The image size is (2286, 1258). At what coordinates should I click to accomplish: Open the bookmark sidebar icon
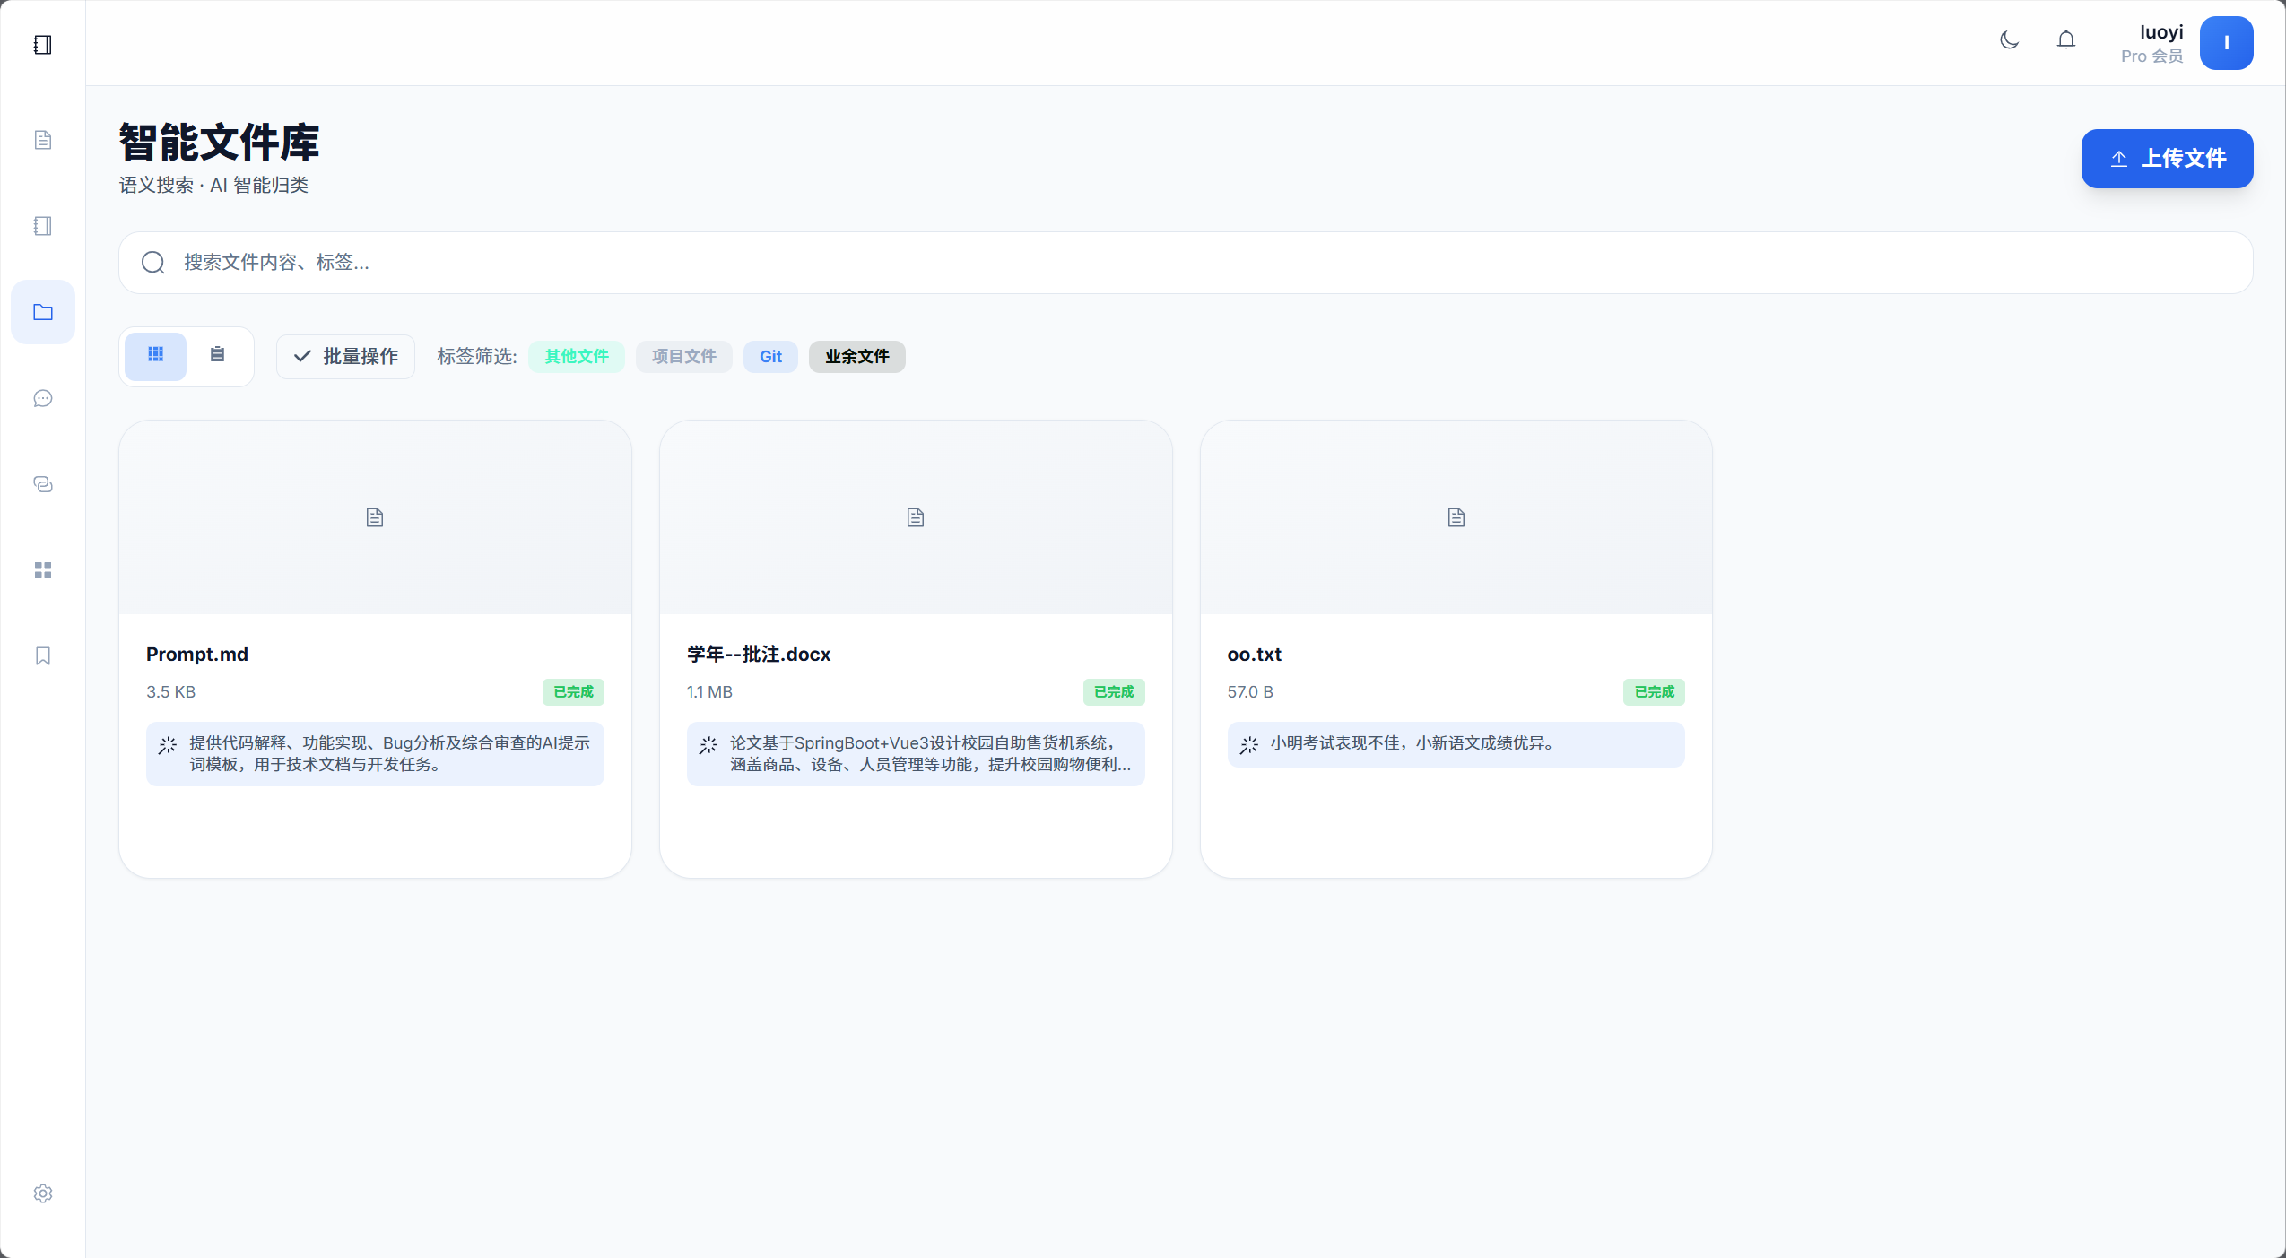click(x=42, y=656)
